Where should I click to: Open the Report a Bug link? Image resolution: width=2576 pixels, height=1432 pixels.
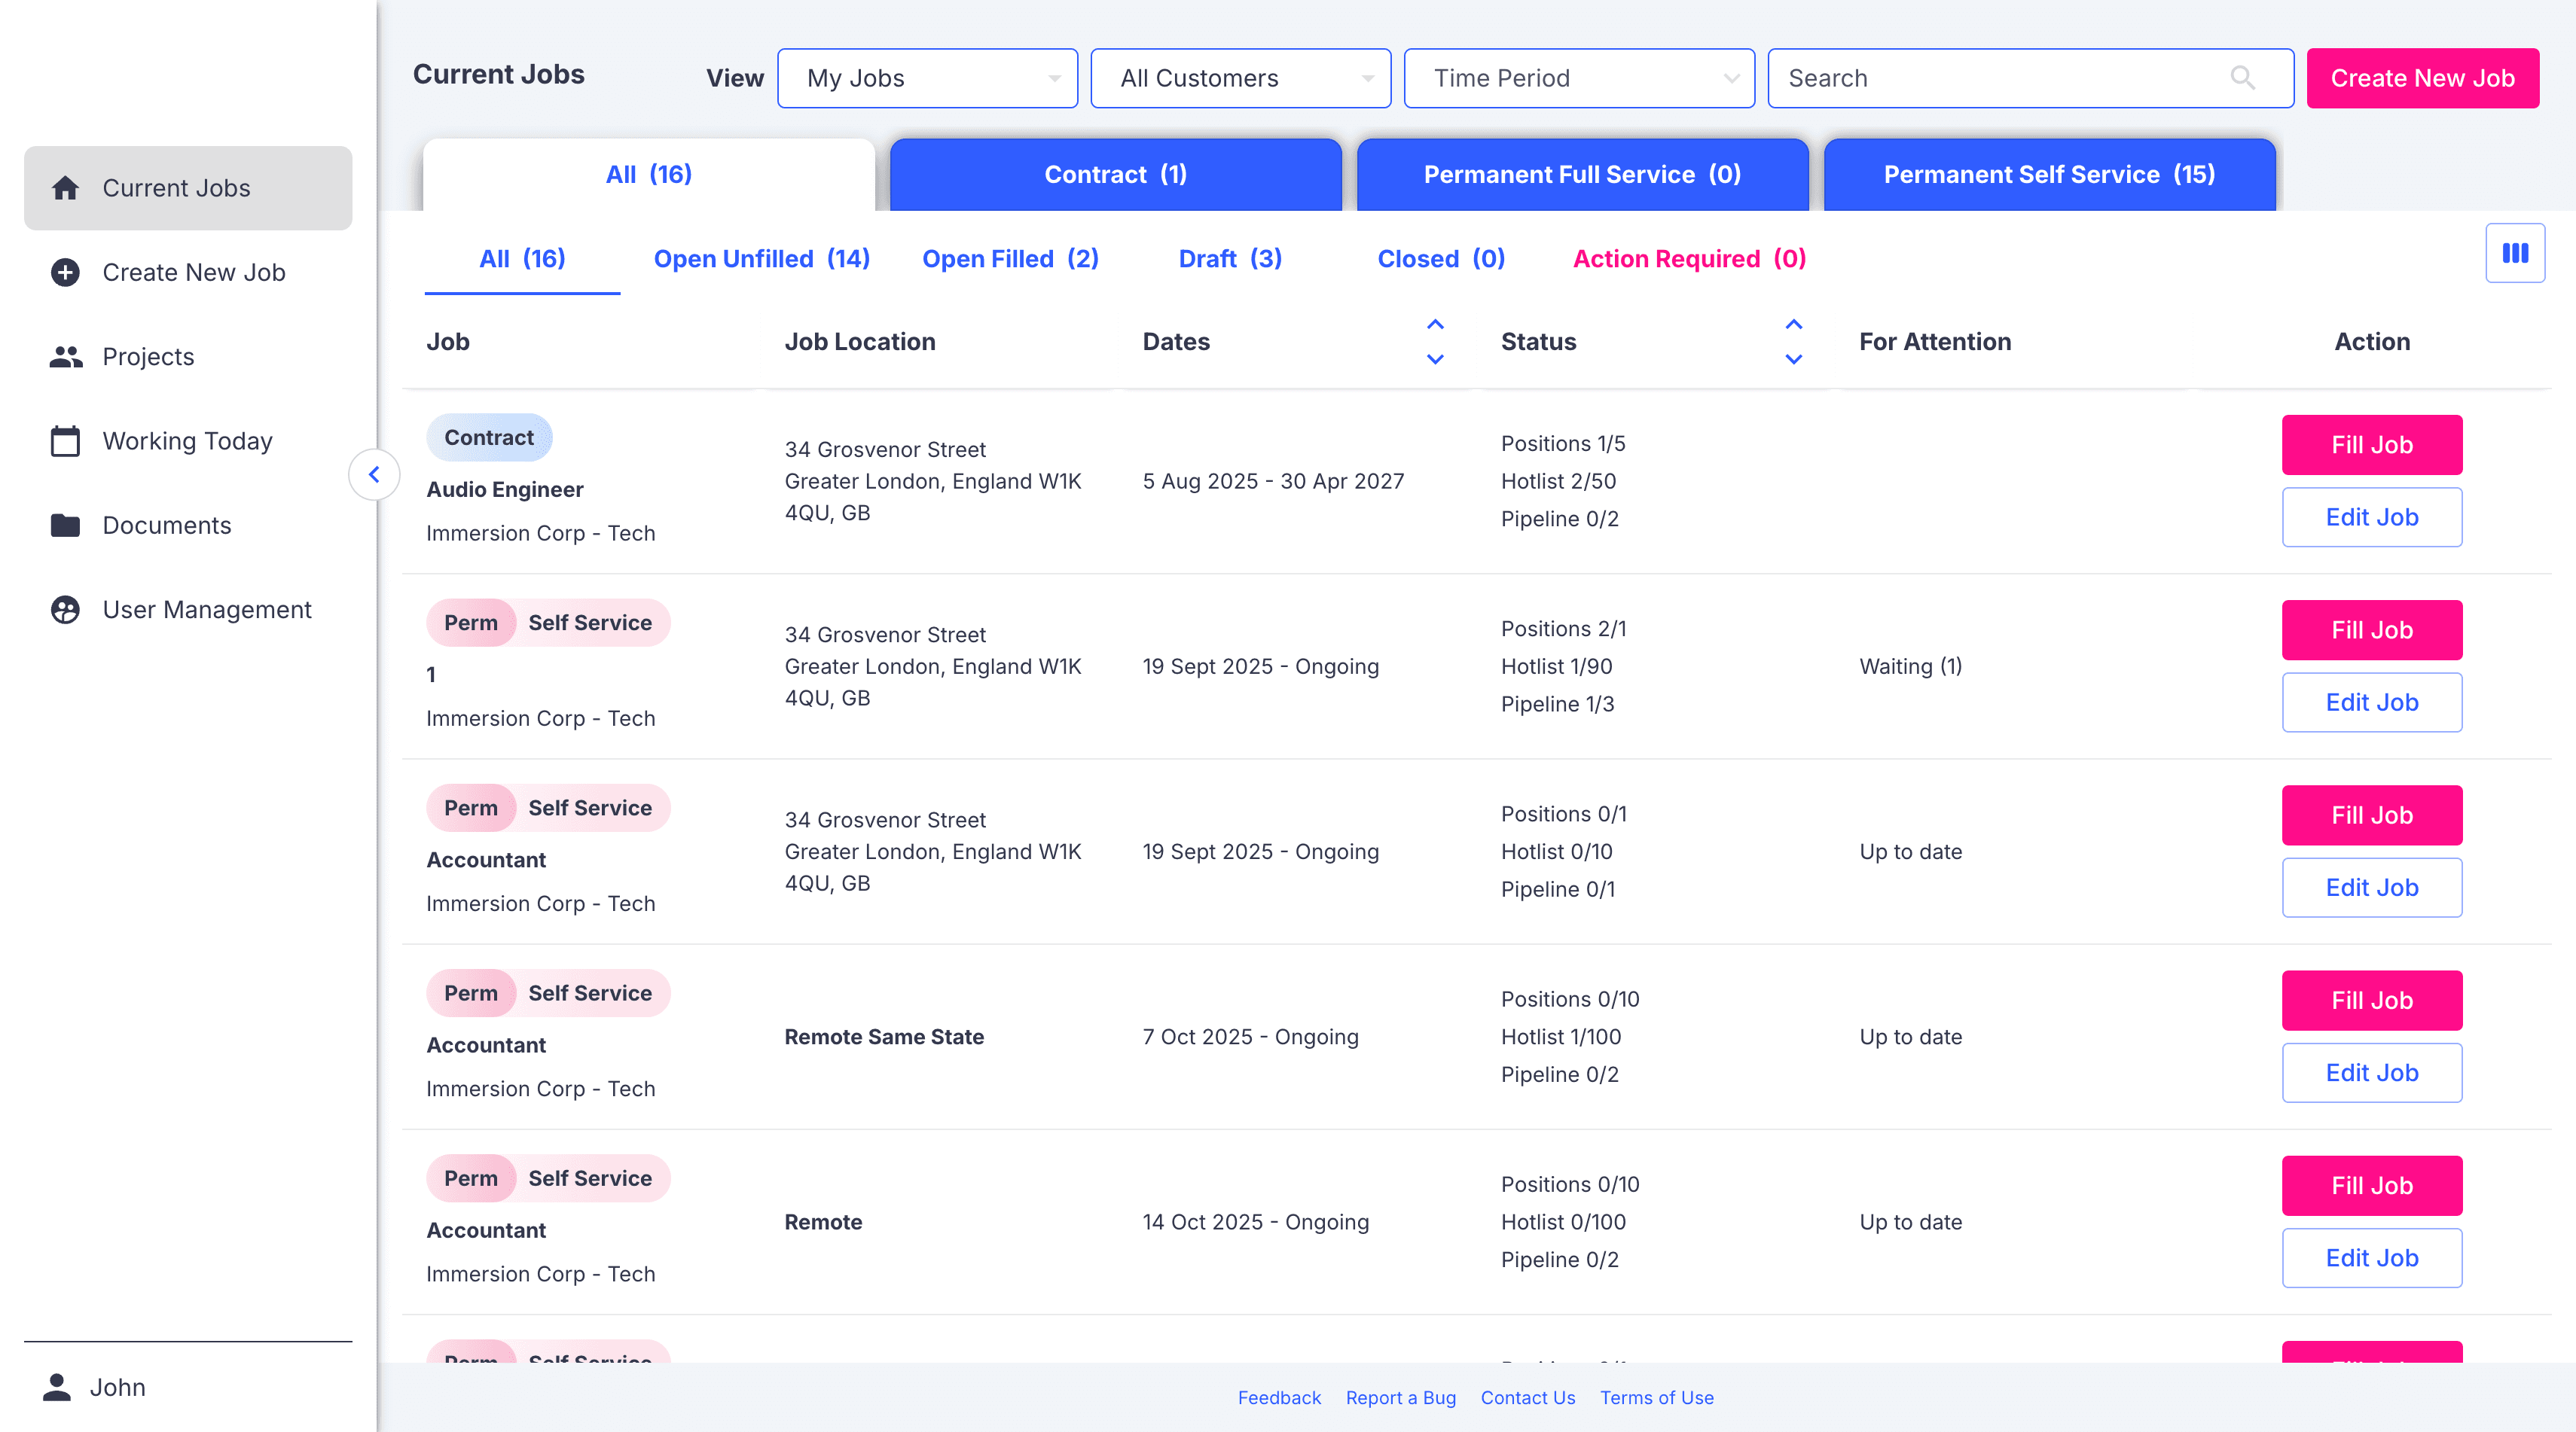click(1400, 1397)
